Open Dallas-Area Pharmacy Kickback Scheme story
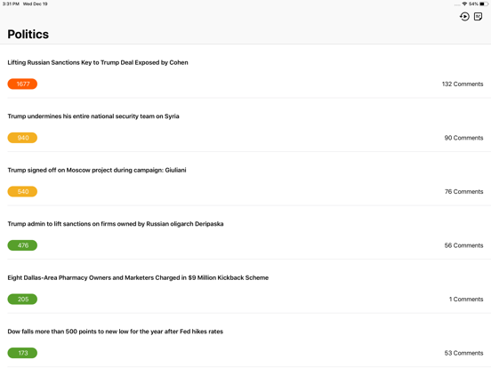Screen dimensions: 491x368 click(138, 278)
